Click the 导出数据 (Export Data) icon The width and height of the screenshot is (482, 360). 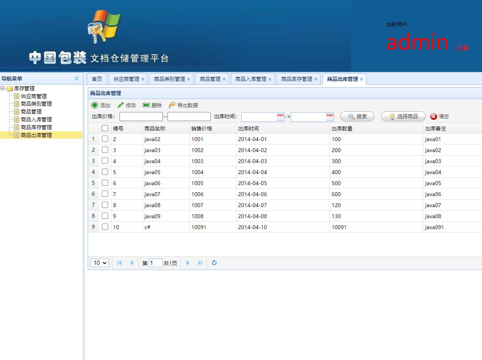(172, 105)
